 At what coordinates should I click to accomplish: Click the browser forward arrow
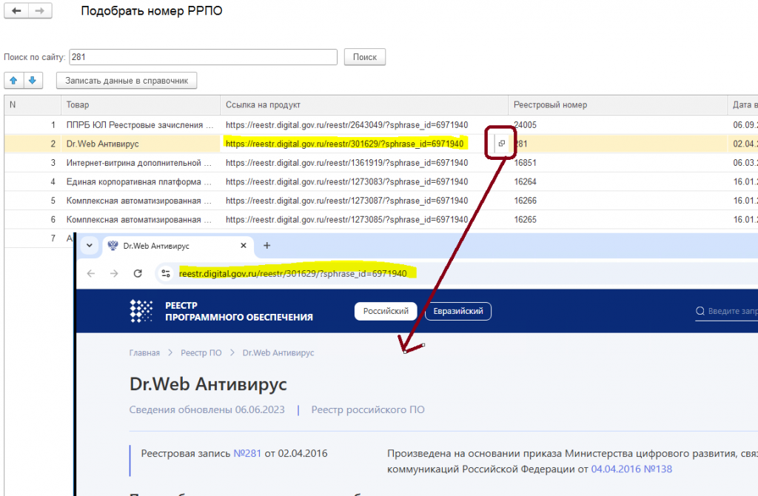(114, 274)
